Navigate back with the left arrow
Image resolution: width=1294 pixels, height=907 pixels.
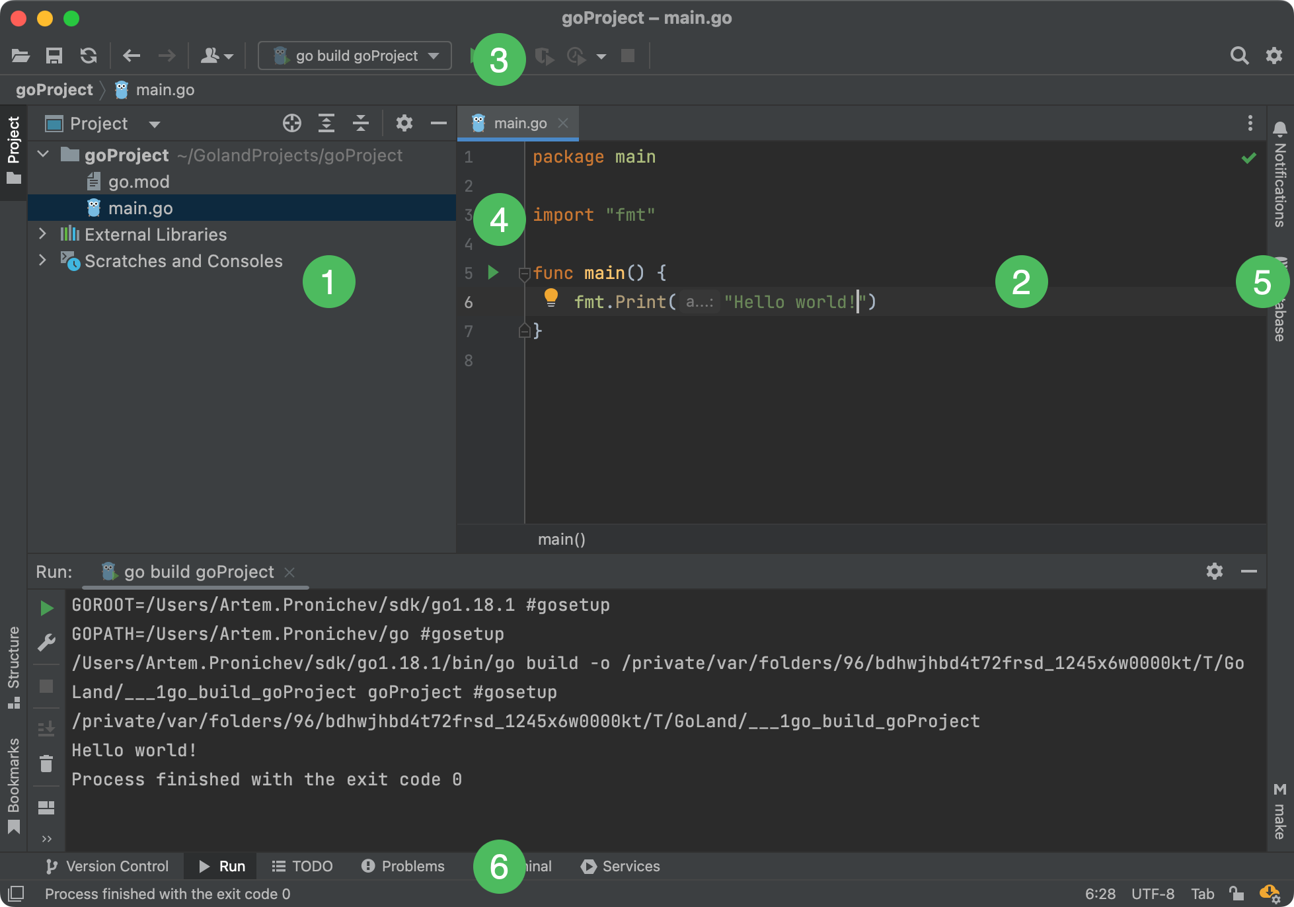click(x=132, y=56)
